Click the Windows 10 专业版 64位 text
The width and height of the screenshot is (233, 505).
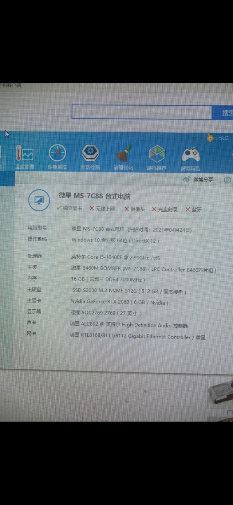tap(115, 240)
